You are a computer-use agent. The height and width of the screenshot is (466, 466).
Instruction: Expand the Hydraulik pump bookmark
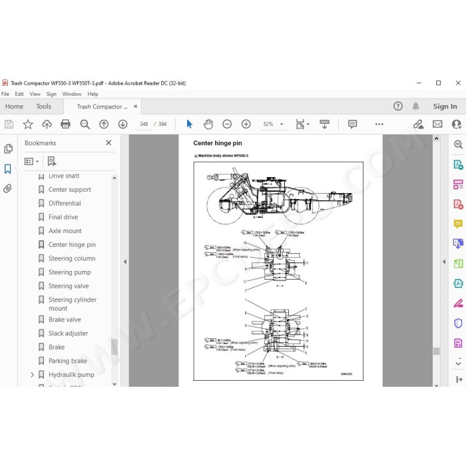pos(32,375)
